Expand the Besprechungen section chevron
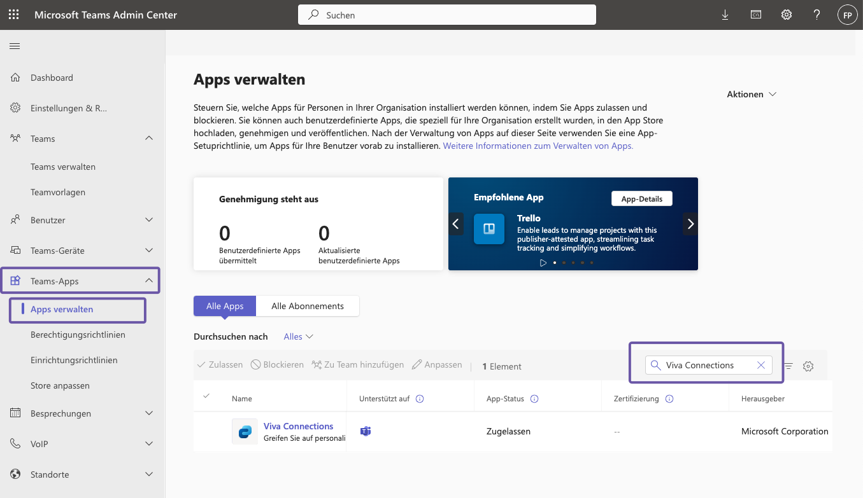 [149, 413]
